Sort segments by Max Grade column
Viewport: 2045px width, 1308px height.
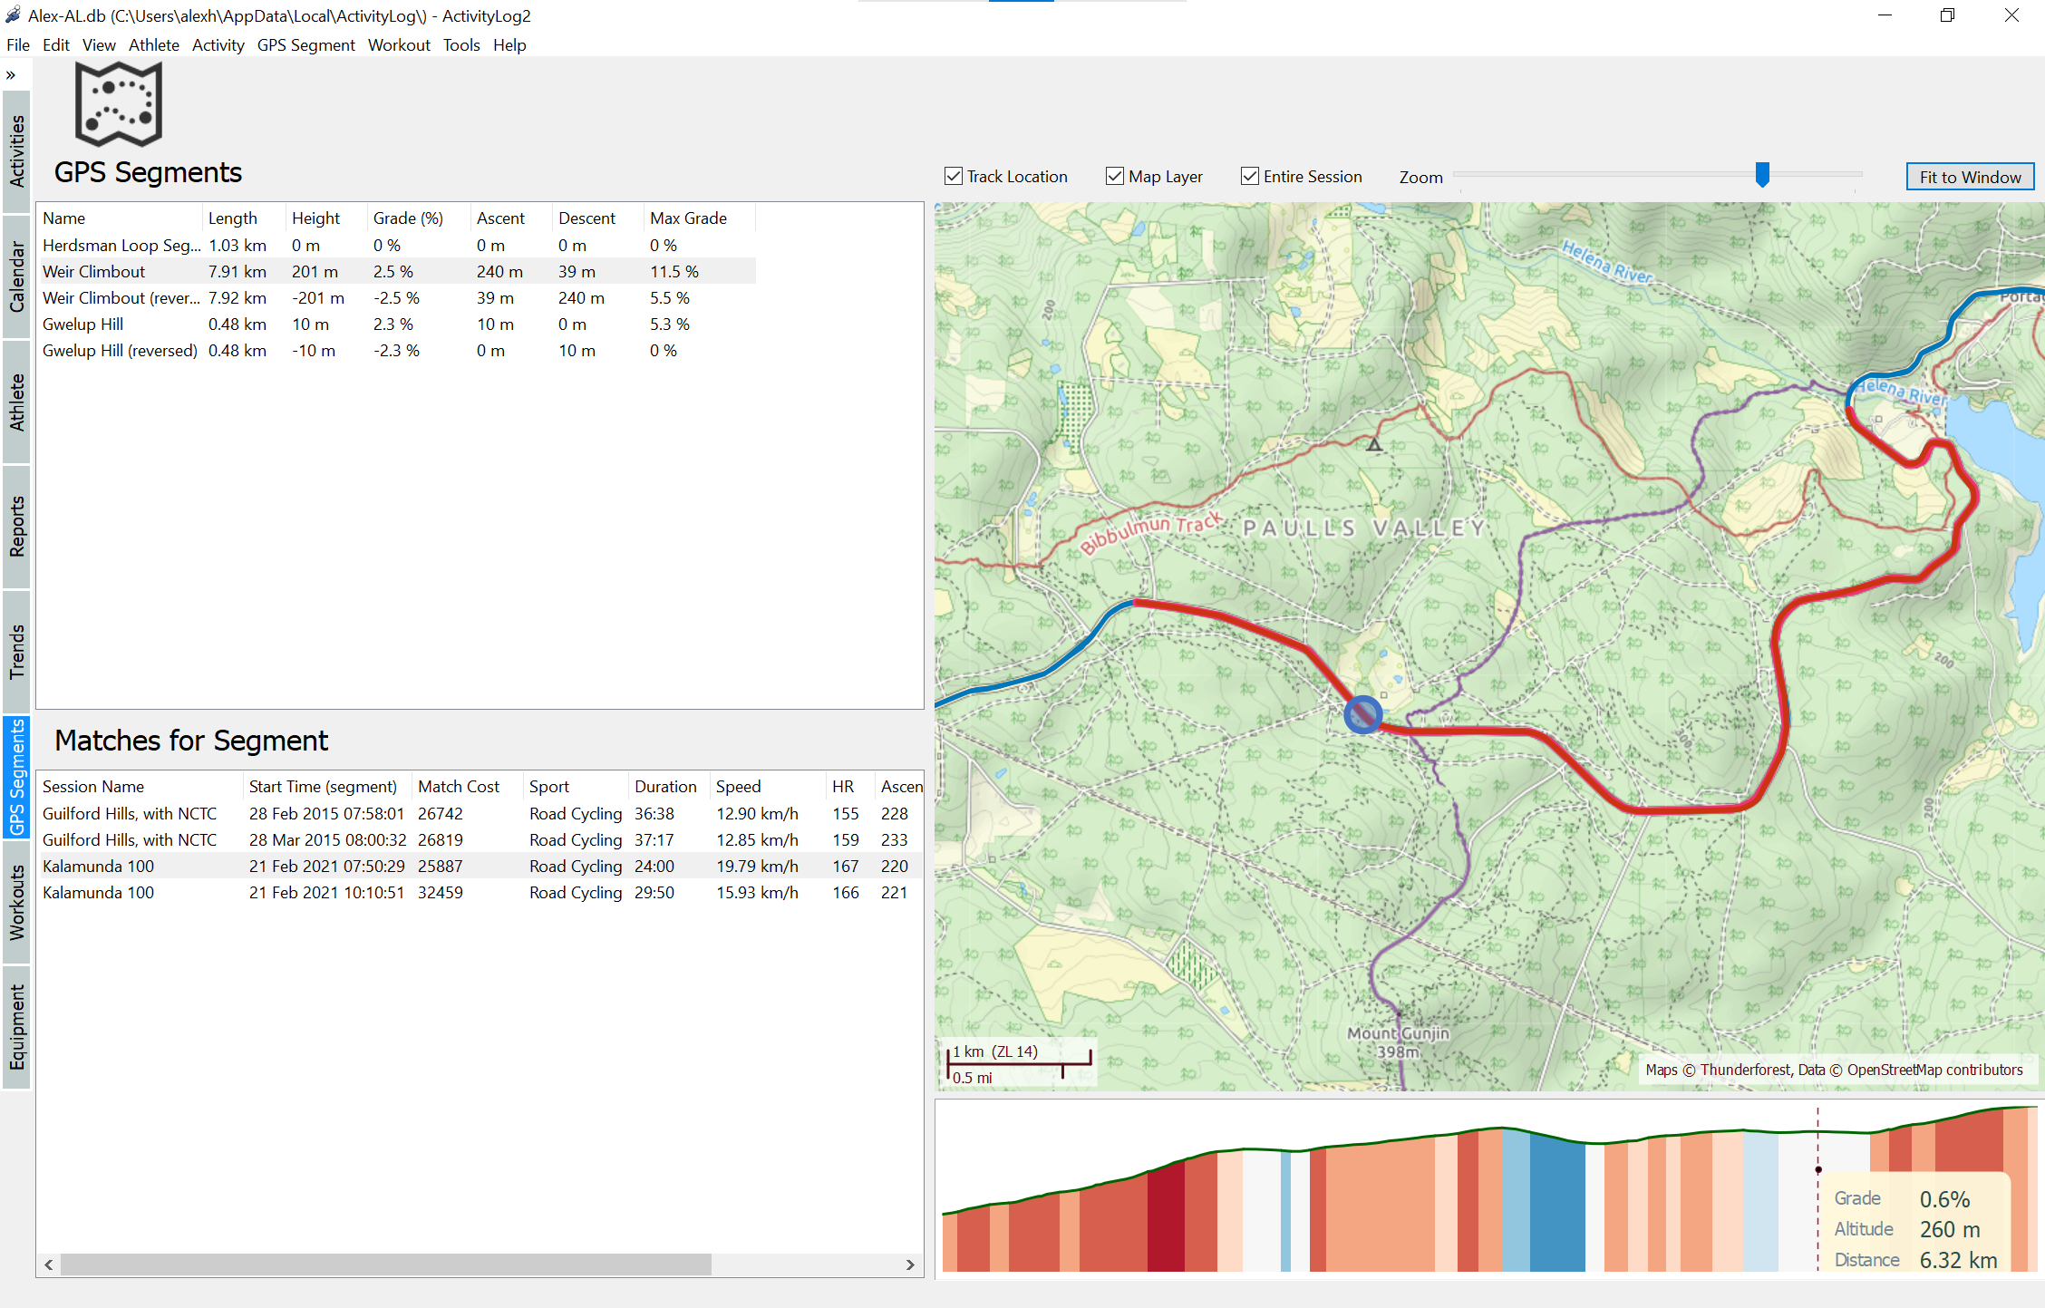click(688, 218)
